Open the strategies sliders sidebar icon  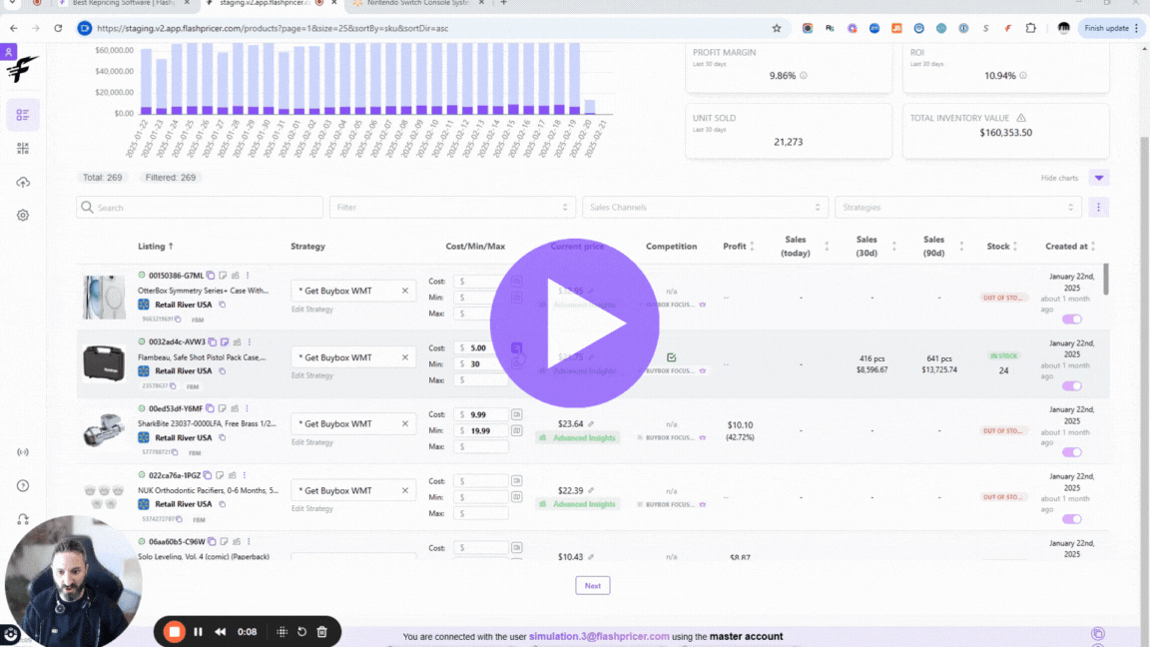click(x=23, y=148)
